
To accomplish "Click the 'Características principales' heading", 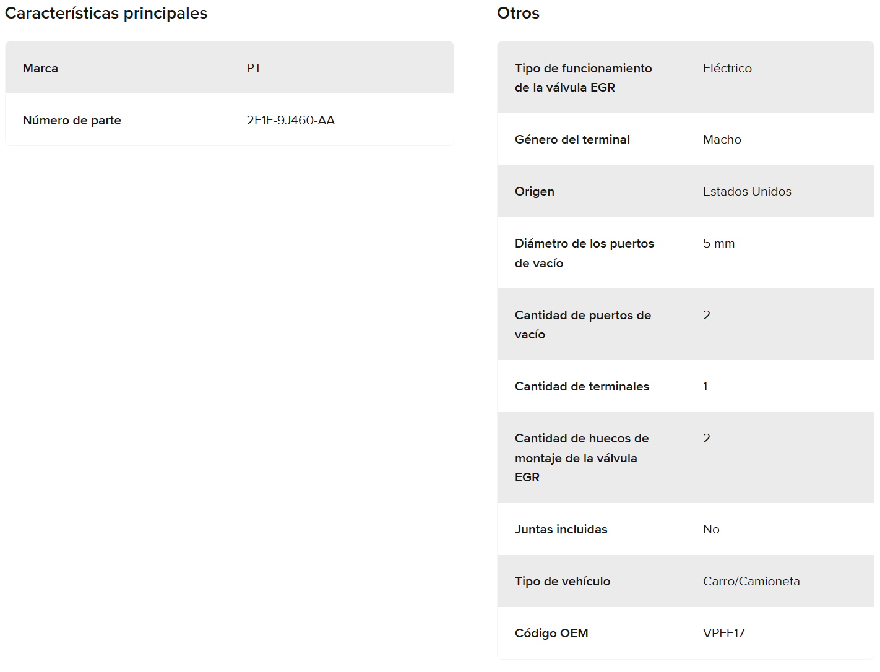I will [x=106, y=13].
